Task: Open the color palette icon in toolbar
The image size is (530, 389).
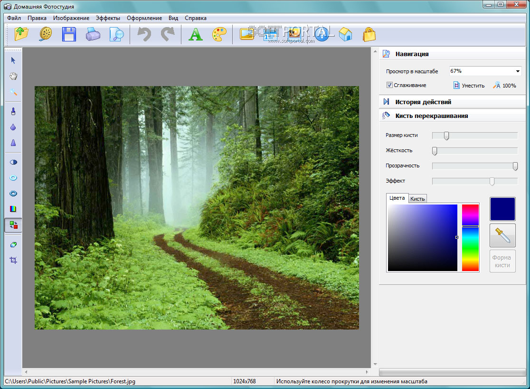Action: 219,34
